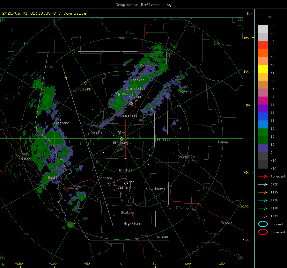The width and height of the screenshot is (287, 268).
Task: Click the RockyMH label
Action: click(84, 89)
